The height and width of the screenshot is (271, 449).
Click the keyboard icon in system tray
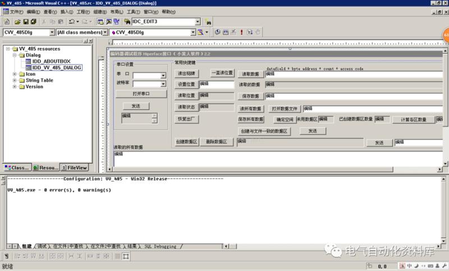click(430, 266)
